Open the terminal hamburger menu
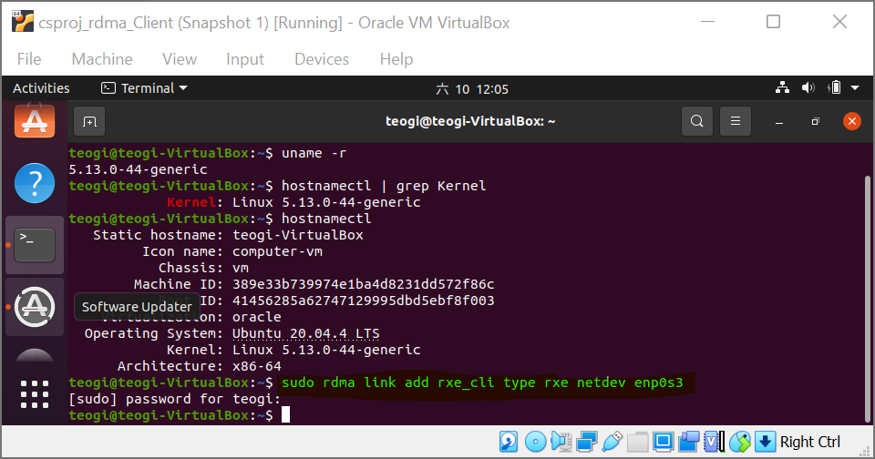This screenshot has width=875, height=459. (736, 121)
